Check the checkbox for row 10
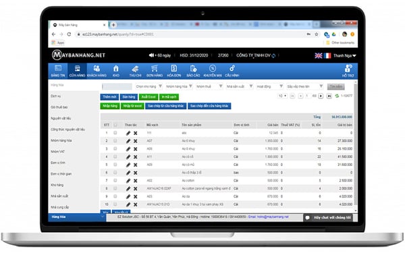Image resolution: width=405 pixels, height=253 pixels. pos(115,204)
